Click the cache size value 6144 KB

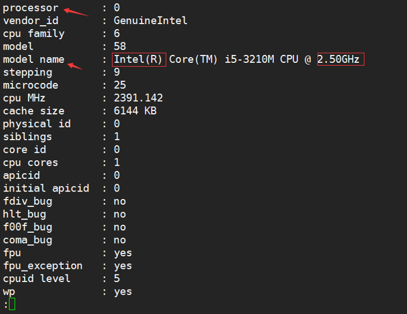click(x=135, y=111)
